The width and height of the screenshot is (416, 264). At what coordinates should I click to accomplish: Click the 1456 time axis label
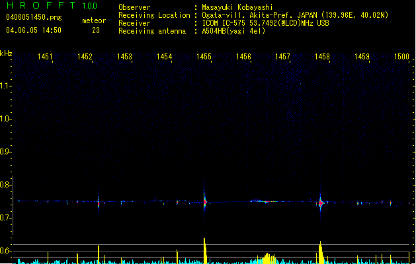[243, 57]
